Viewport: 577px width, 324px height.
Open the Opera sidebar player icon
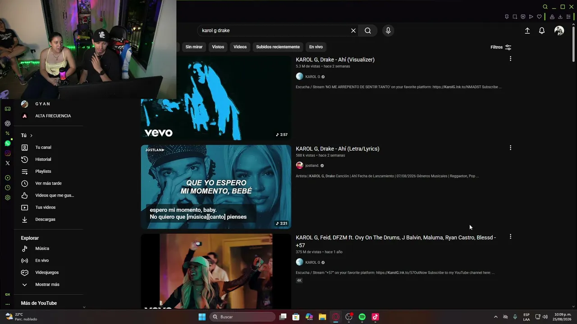pyautogui.click(x=7, y=178)
